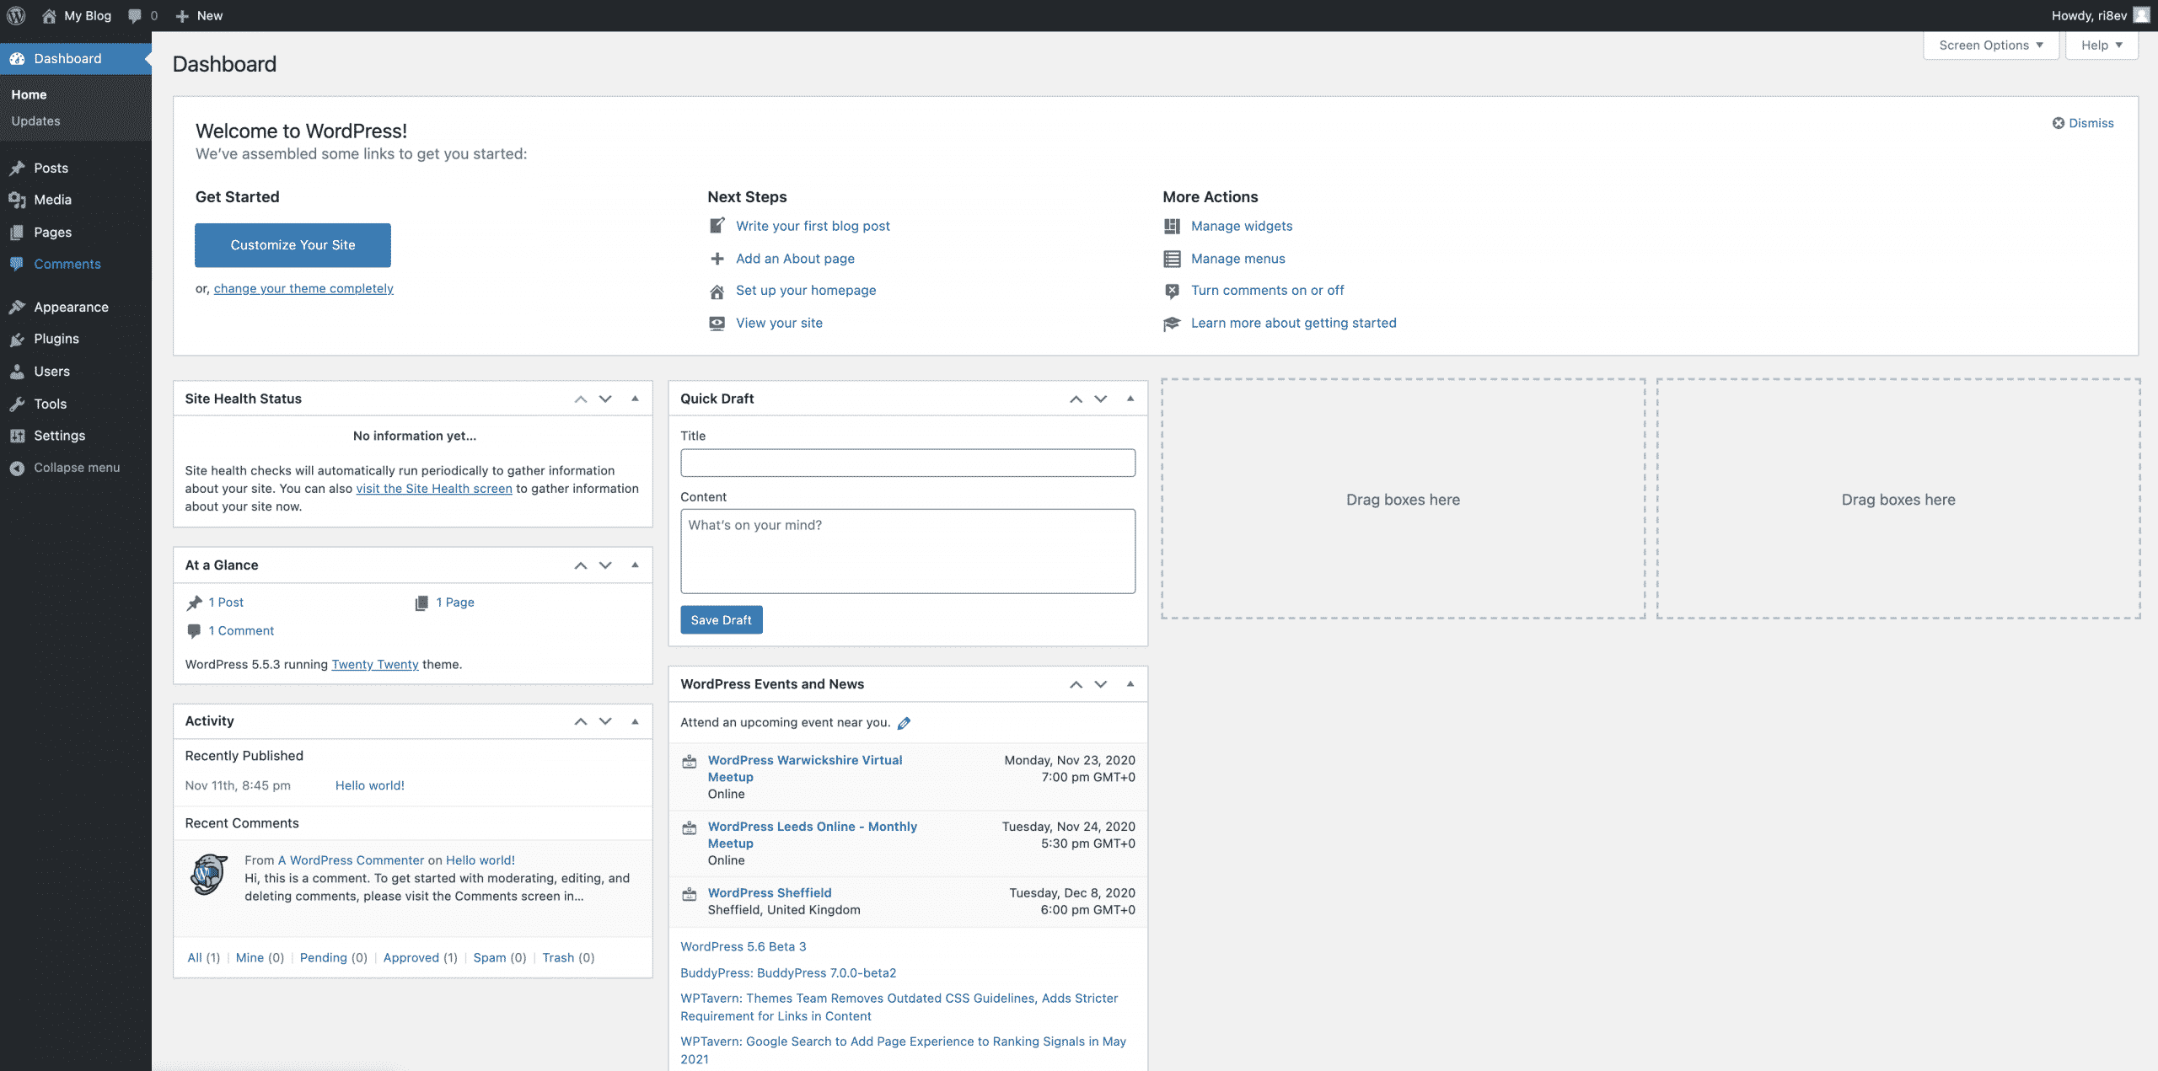
Task: Click the Manage widgets icon
Action: (x=1172, y=226)
